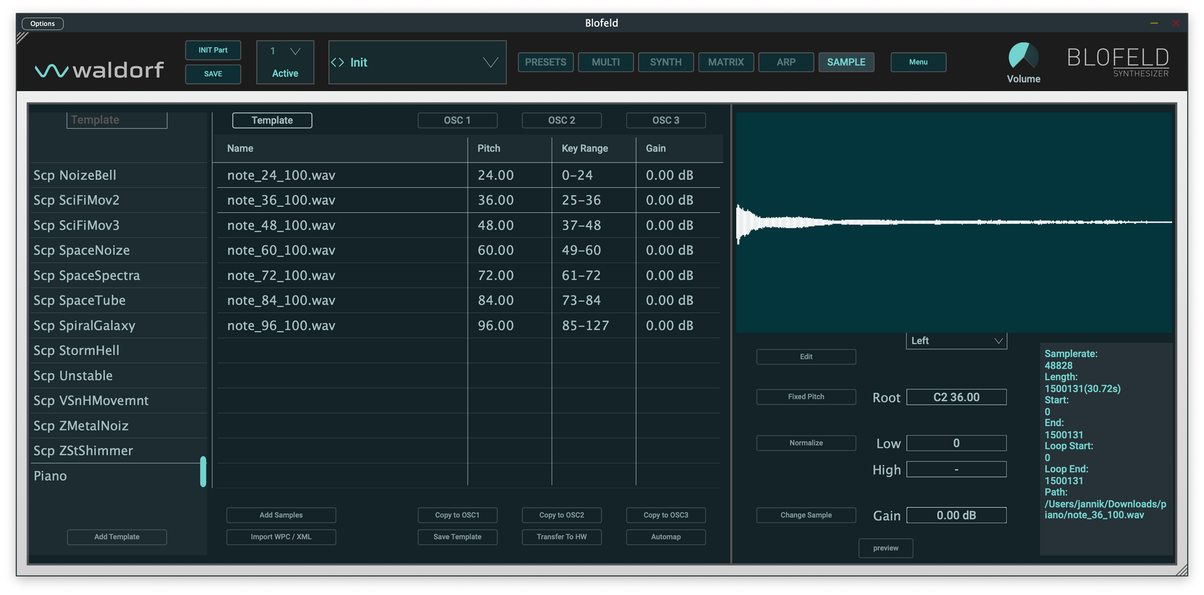Click Import WPC / XML button
This screenshot has width=1204, height=595.
pyautogui.click(x=281, y=537)
